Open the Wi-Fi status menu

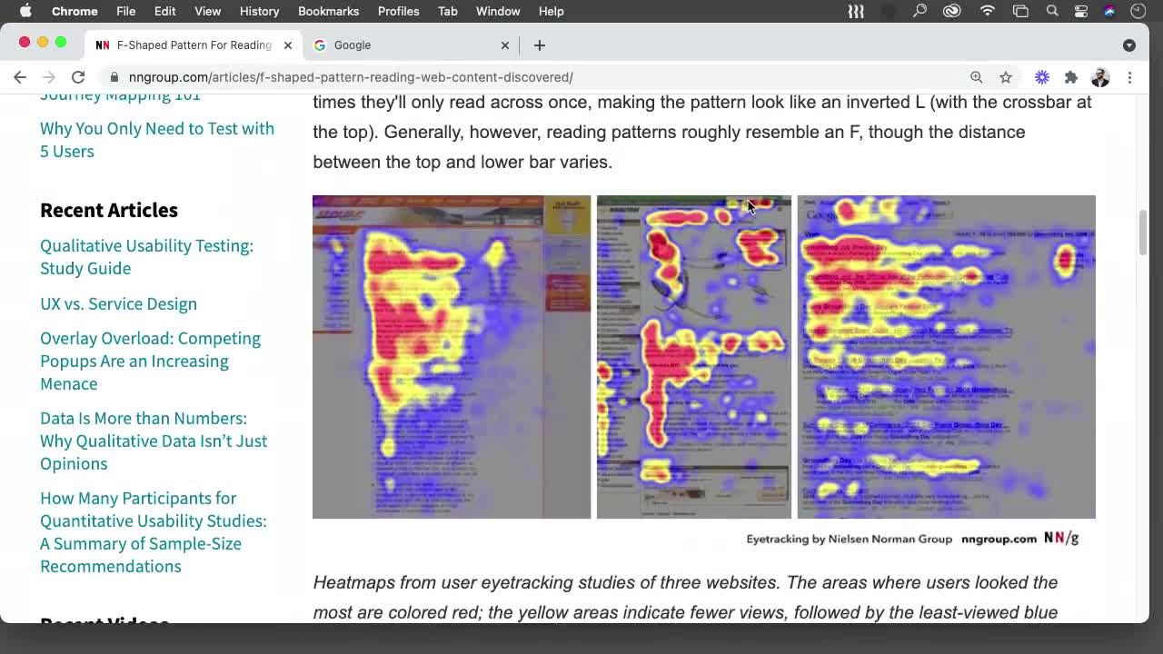(x=987, y=11)
